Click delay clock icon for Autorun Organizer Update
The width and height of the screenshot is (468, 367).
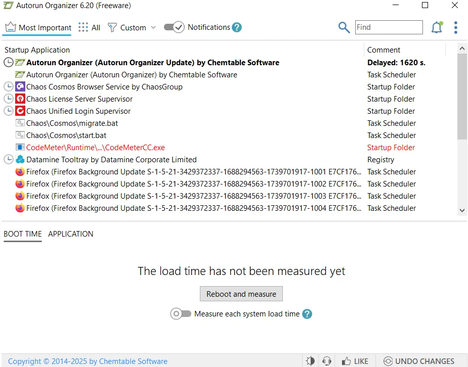9,62
